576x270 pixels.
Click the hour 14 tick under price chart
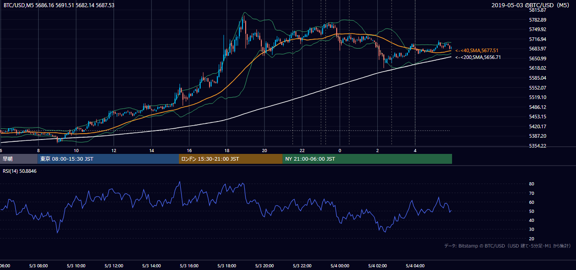pos(151,150)
